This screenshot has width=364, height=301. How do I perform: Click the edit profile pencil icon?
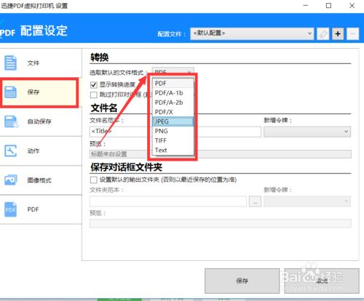[323, 33]
